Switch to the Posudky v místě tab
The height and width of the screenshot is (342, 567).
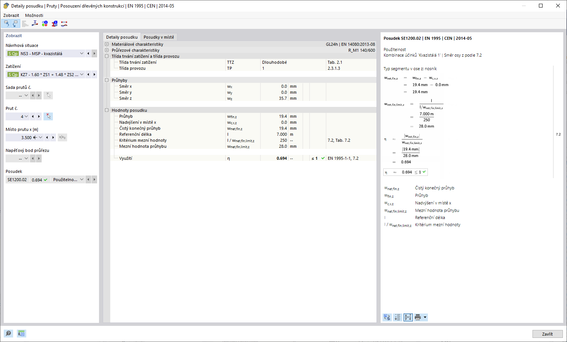coord(159,37)
